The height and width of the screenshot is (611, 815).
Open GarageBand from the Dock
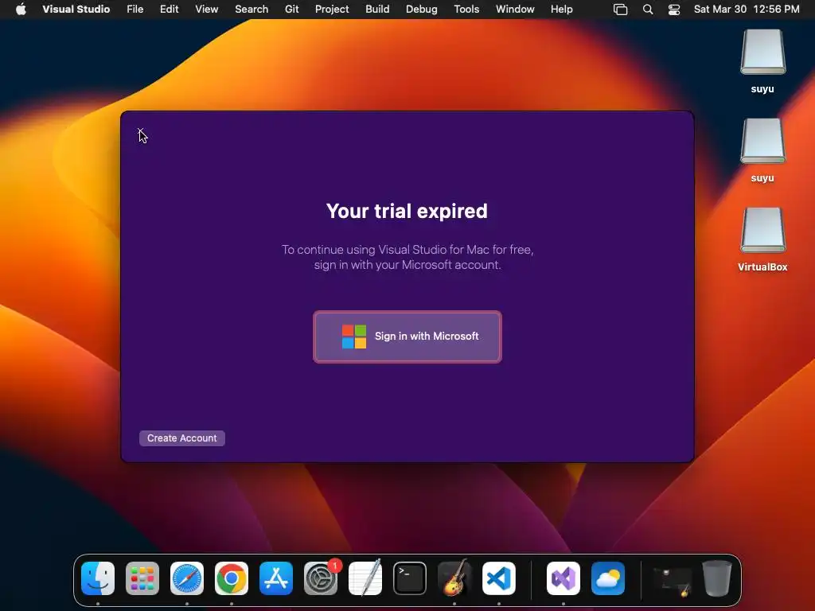[454, 578]
